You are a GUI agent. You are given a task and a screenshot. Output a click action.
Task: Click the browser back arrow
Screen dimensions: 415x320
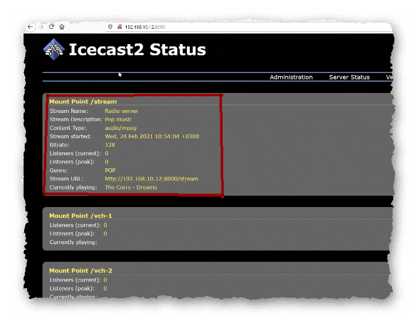[x=30, y=26]
